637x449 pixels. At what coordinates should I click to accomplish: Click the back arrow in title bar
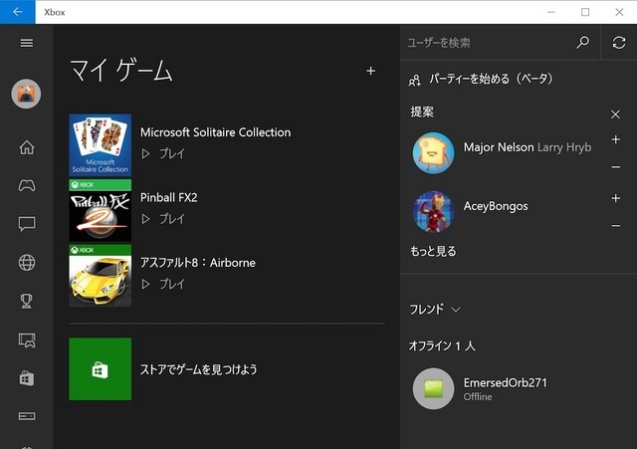pos(18,12)
